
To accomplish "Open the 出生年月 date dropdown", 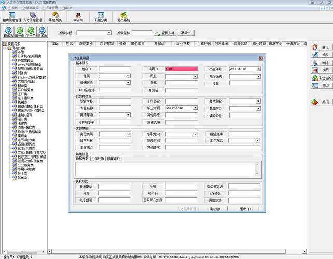I will pos(258,69).
